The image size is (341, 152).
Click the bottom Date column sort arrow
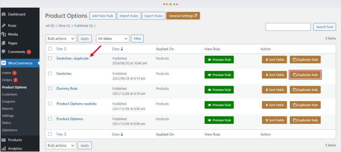(x=122, y=135)
